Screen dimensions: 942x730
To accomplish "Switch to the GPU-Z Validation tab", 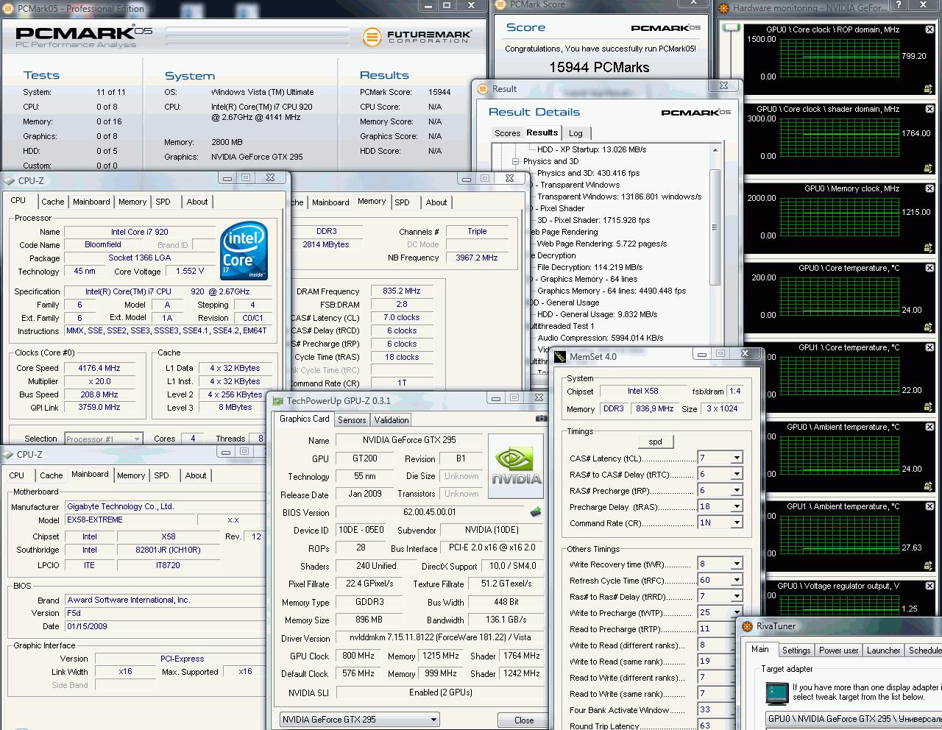I will 392,420.
